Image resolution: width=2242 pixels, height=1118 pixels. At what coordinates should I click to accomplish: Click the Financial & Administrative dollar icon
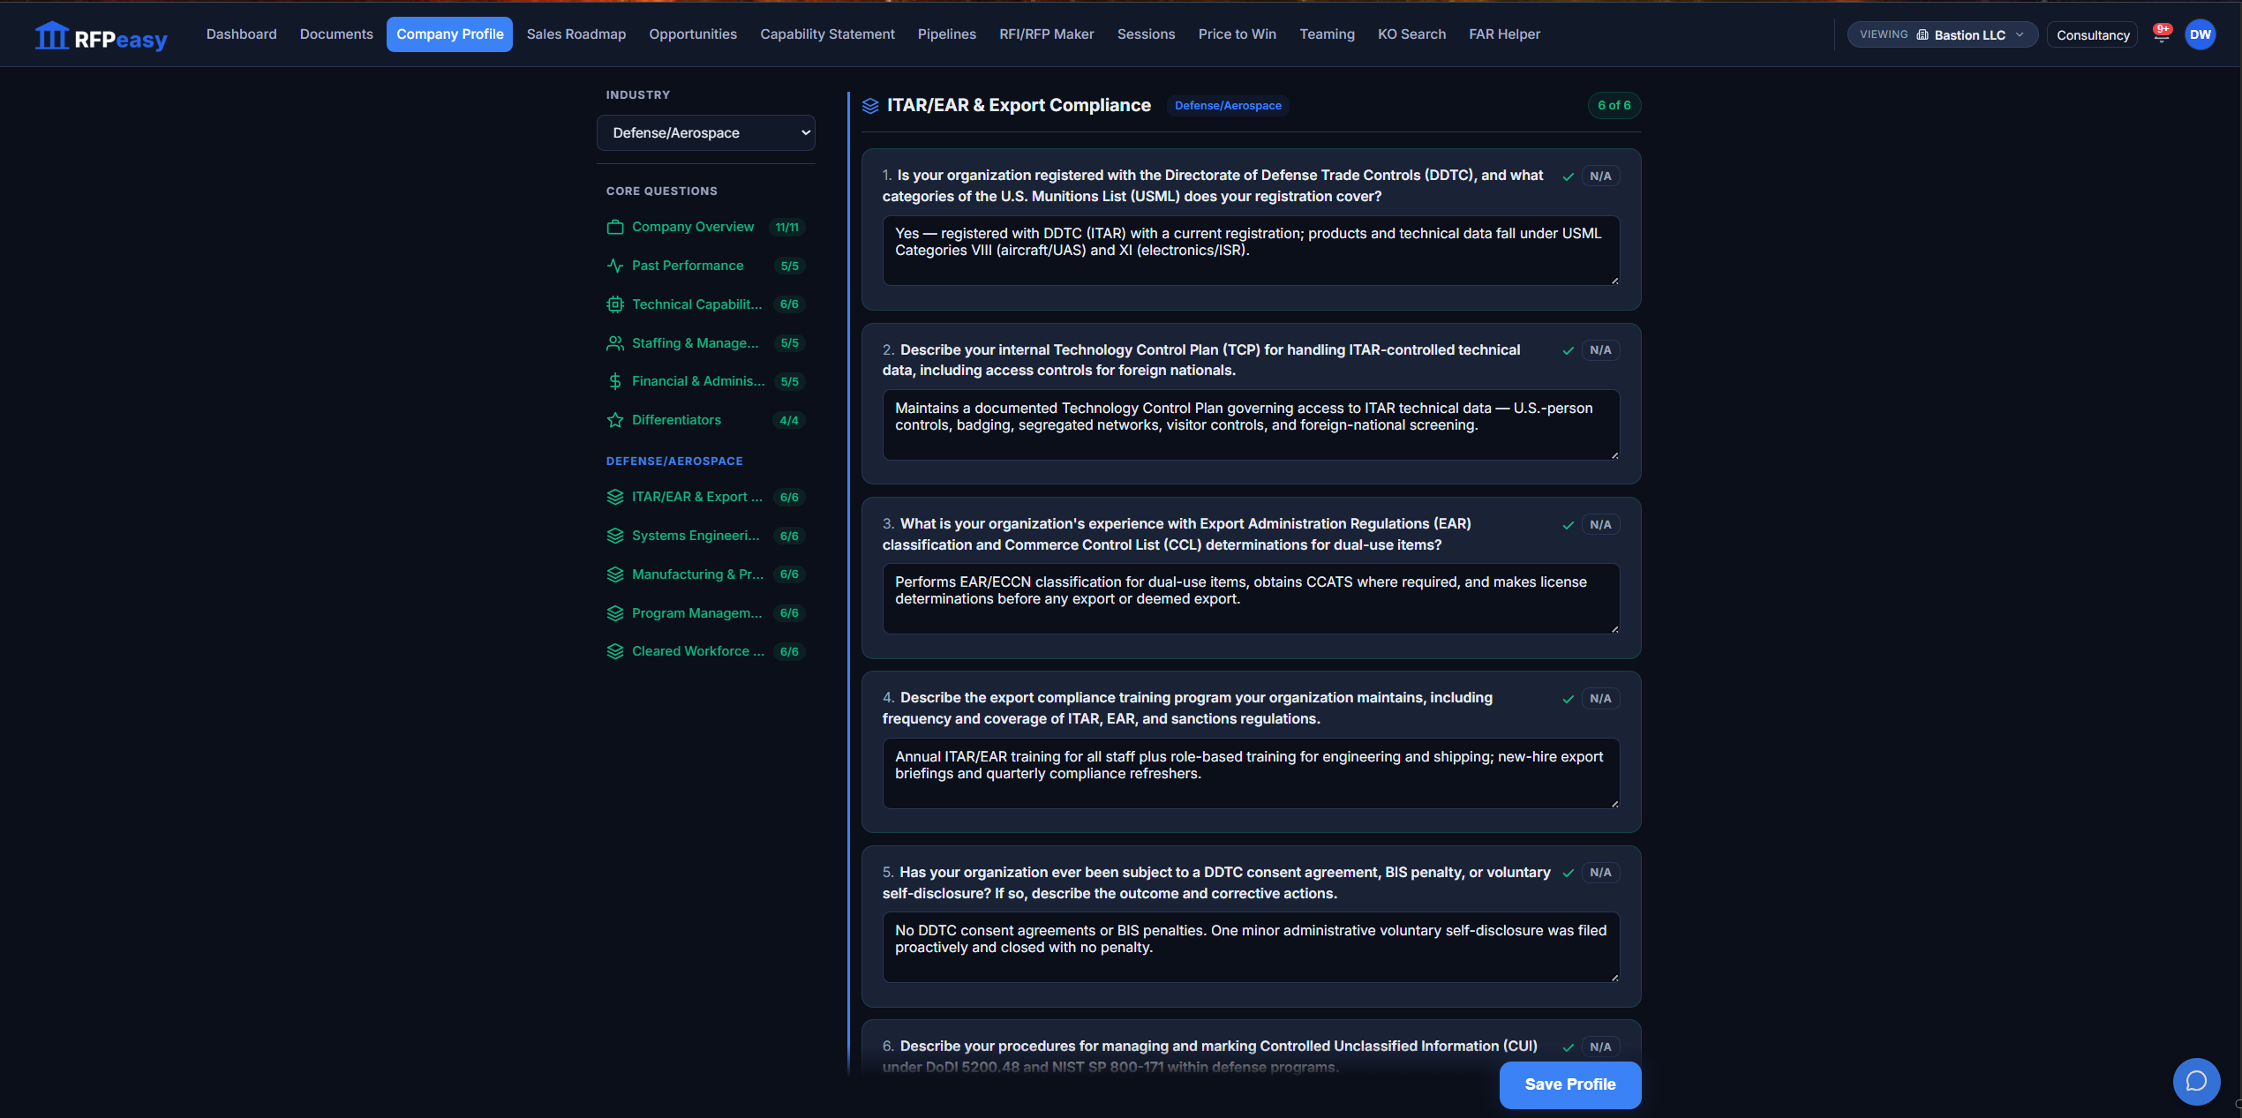click(x=615, y=381)
